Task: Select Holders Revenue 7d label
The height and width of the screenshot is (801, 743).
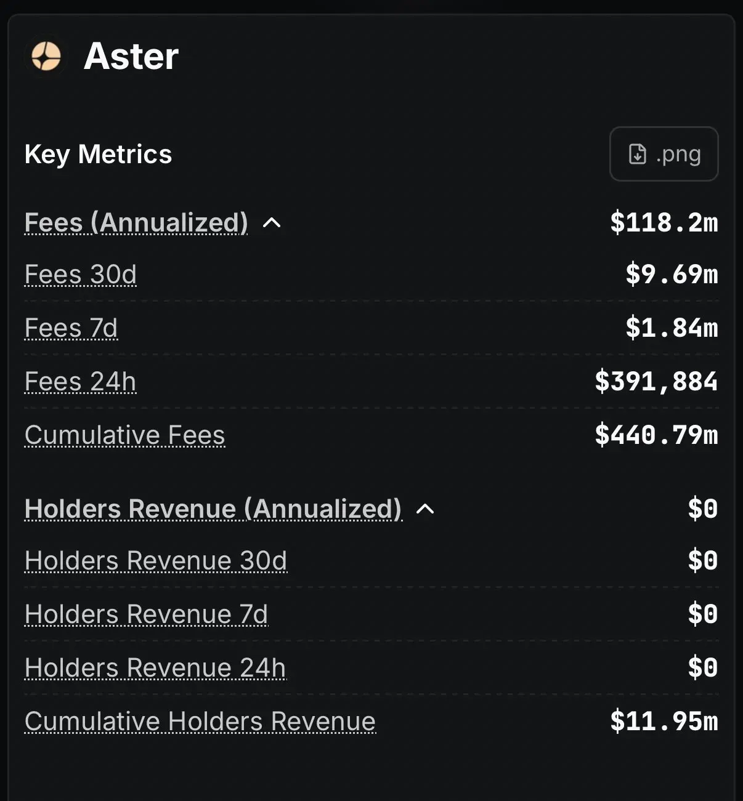Action: click(x=147, y=614)
